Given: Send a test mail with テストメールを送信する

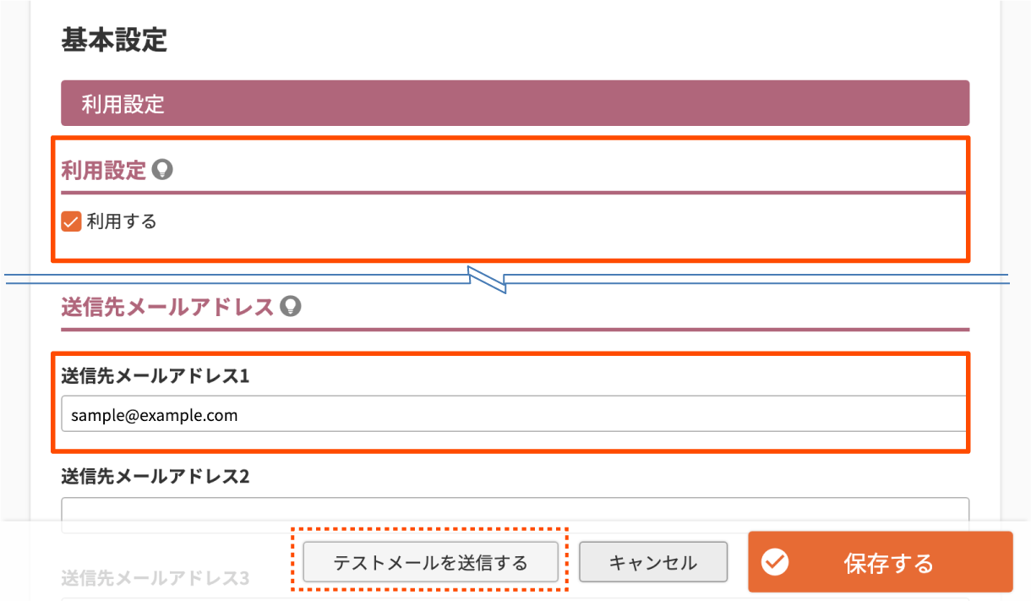Looking at the screenshot, I should coord(430,562).
